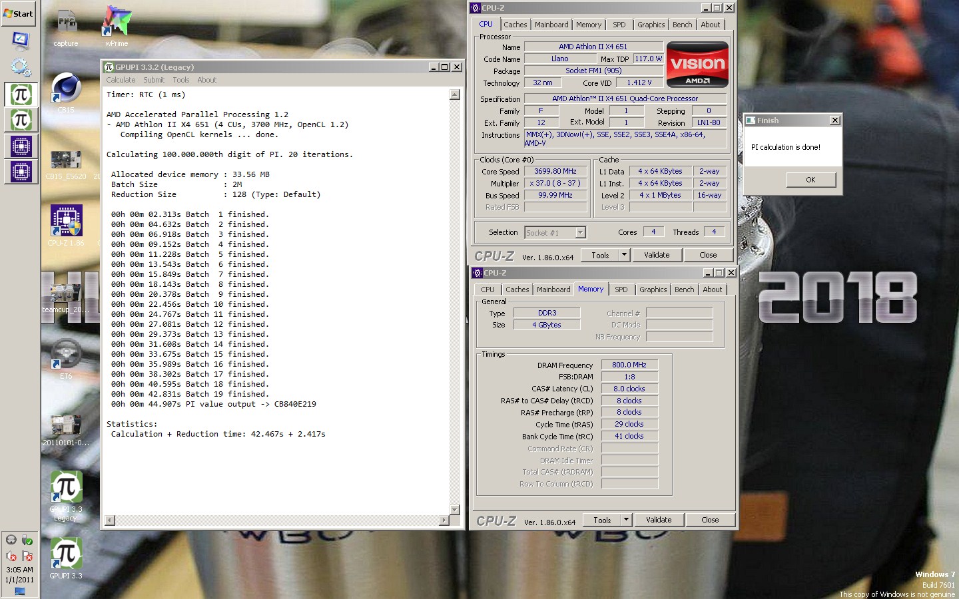Click the gear quick launch icon
959x599 pixels.
pyautogui.click(x=21, y=67)
